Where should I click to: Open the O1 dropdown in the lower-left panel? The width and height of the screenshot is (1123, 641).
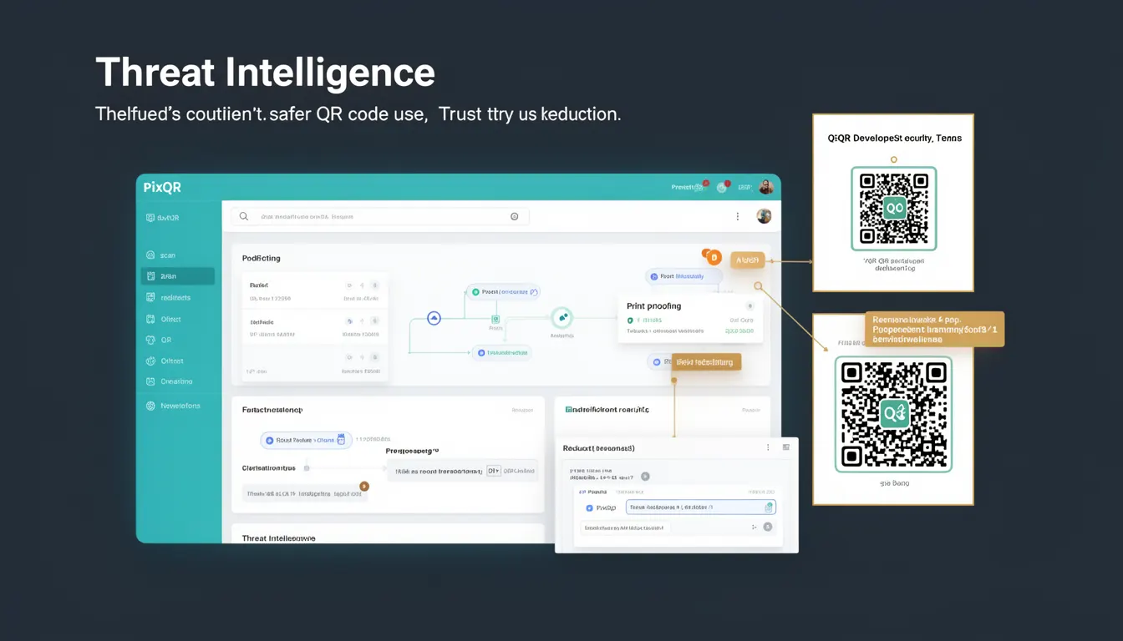point(493,471)
